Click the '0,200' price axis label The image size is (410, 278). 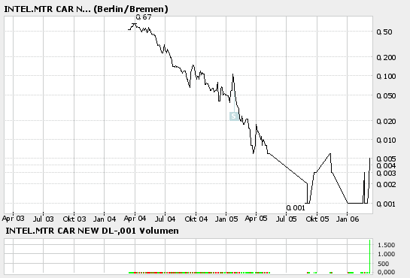(x=386, y=57)
